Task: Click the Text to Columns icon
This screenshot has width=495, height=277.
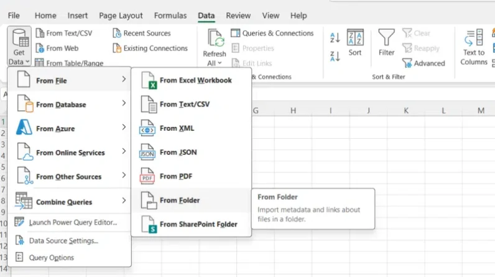Action: 473,37
